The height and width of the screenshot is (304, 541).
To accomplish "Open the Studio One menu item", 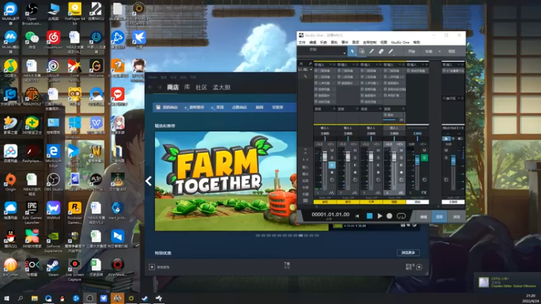I will (x=400, y=43).
